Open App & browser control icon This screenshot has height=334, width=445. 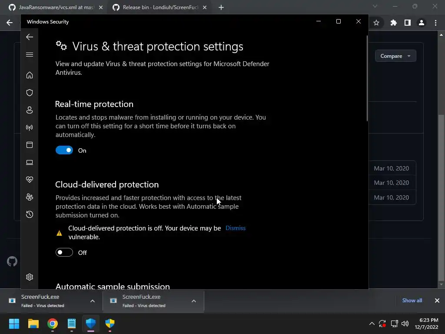pos(30,145)
